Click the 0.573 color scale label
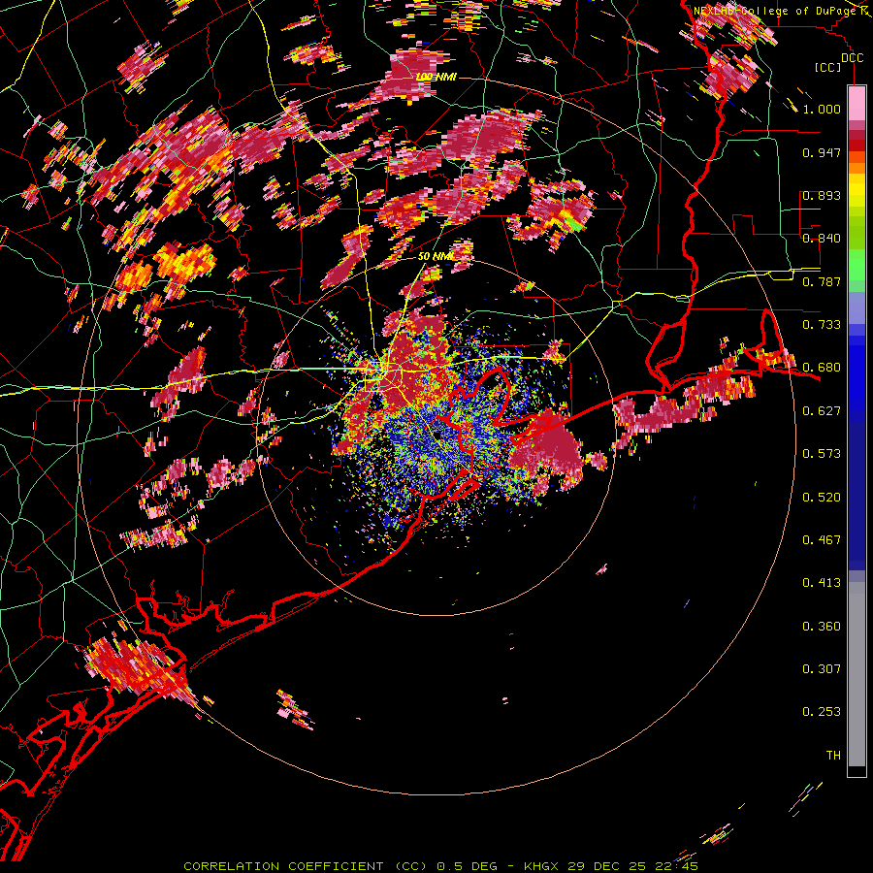The image size is (873, 873). pyautogui.click(x=822, y=453)
